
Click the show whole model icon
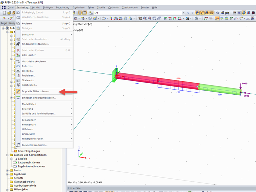[149, 18]
